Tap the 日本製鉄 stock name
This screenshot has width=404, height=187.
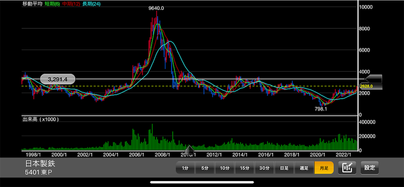pos(40,164)
